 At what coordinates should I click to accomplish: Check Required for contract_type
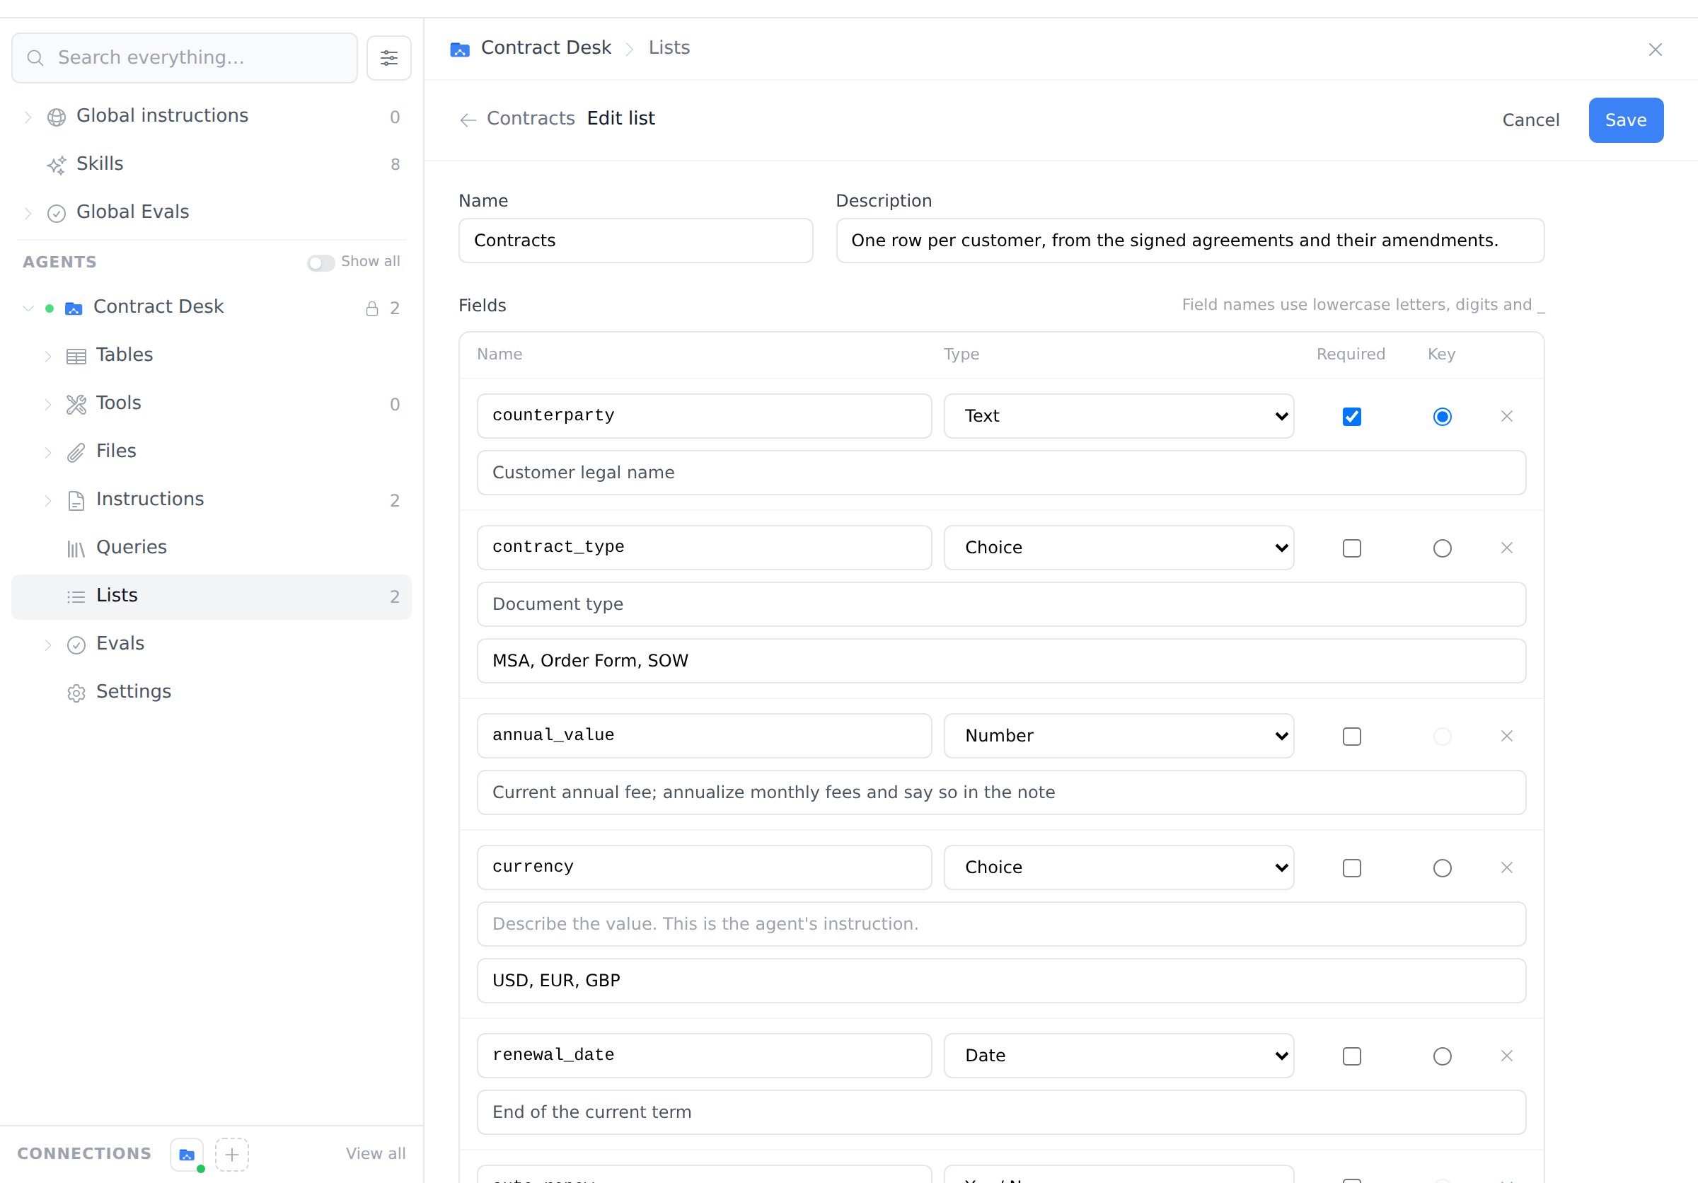[1352, 548]
